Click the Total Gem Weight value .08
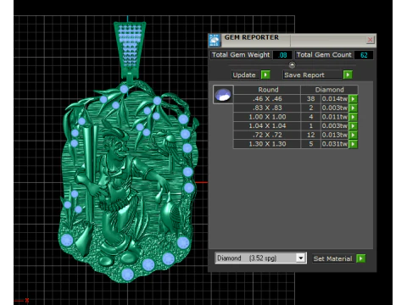This screenshot has width=407, height=305. point(282,55)
